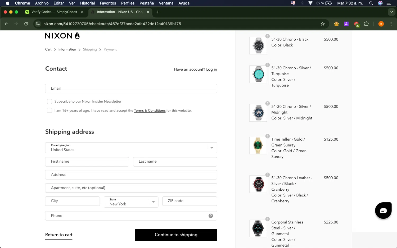Open the Ventana menu

[x=166, y=3]
